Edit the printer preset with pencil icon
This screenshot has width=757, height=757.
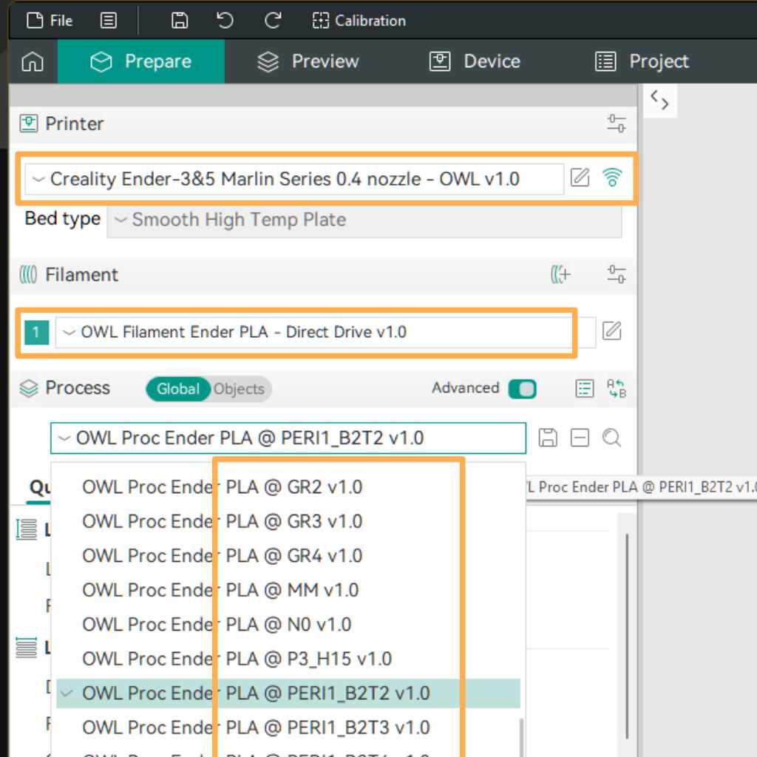[x=580, y=177]
